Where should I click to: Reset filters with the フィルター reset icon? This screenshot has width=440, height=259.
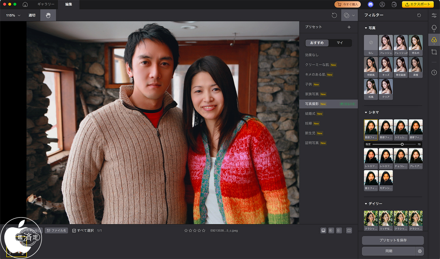click(x=419, y=15)
